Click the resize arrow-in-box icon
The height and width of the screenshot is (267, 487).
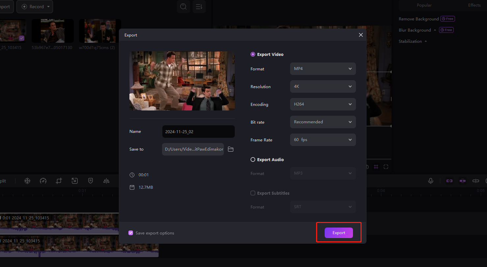click(x=75, y=181)
